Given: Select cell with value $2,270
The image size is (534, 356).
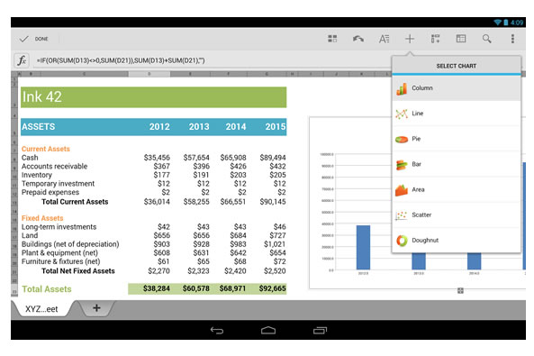Looking at the screenshot, I should (158, 271).
